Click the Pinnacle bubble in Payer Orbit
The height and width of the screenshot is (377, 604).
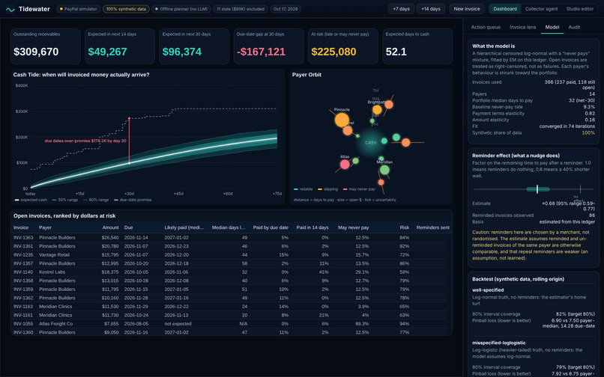pyautogui.click(x=342, y=120)
